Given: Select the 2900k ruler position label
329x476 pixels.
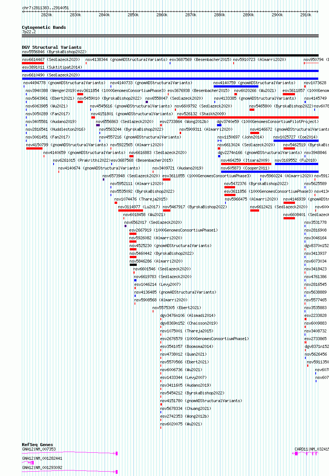Looking at the screenshot, I should click(x=277, y=15).
